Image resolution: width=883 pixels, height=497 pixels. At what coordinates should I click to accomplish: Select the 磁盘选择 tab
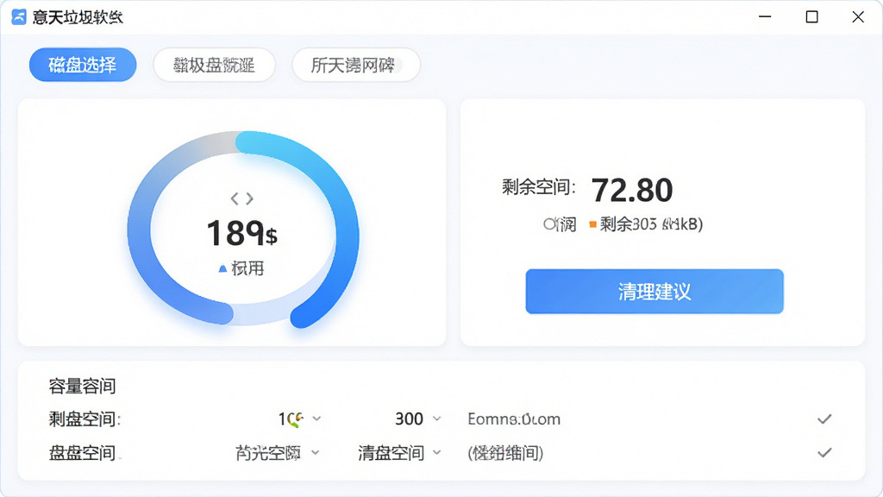(83, 65)
